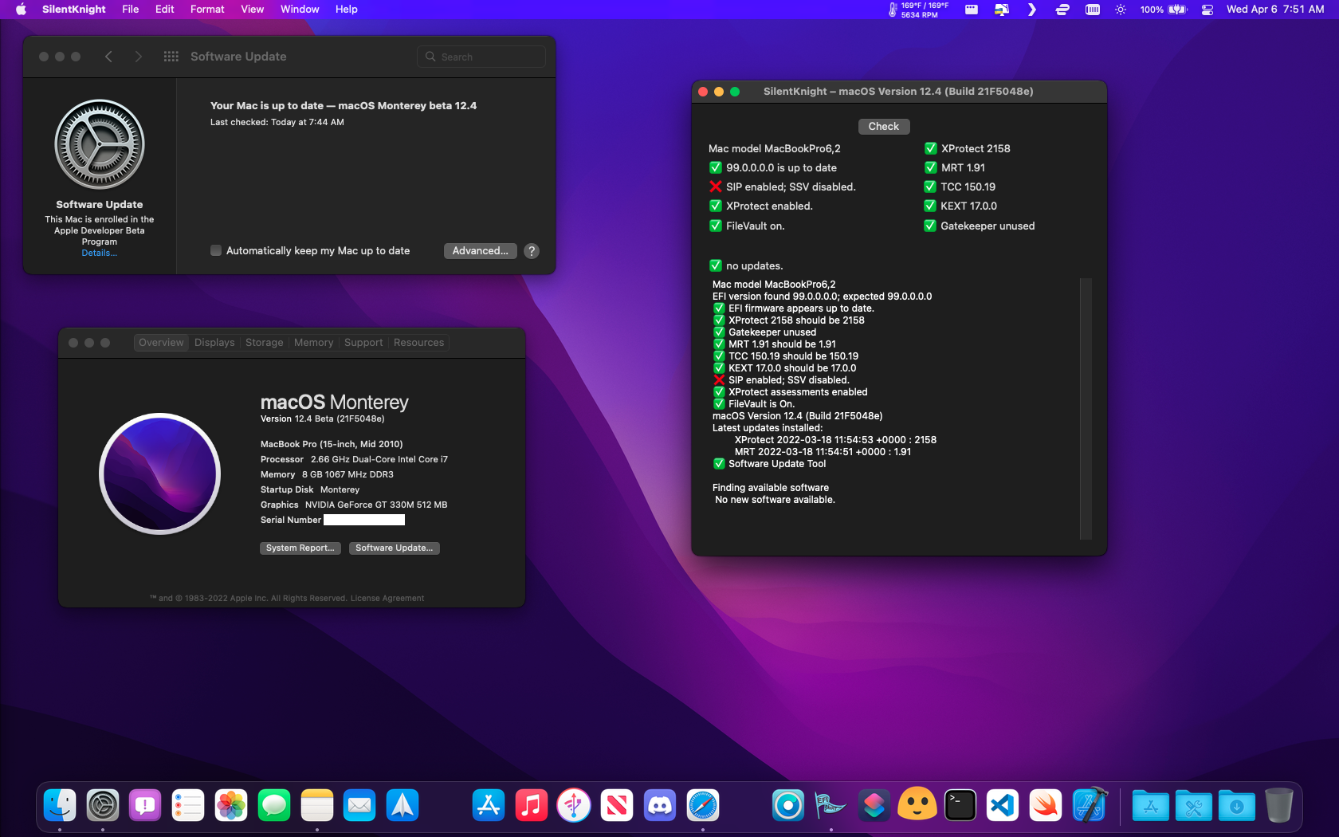Open Finder from the Dock
Image resolution: width=1339 pixels, height=837 pixels.
[60, 805]
